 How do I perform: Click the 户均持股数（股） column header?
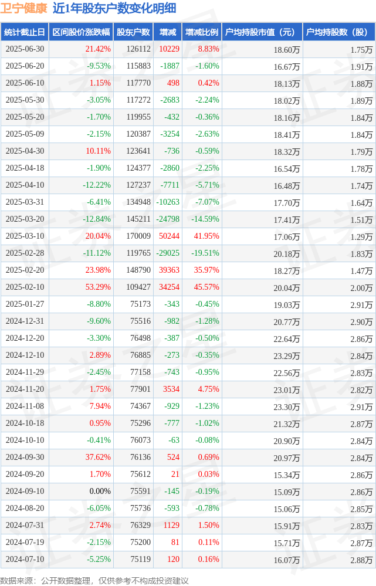click(x=339, y=32)
